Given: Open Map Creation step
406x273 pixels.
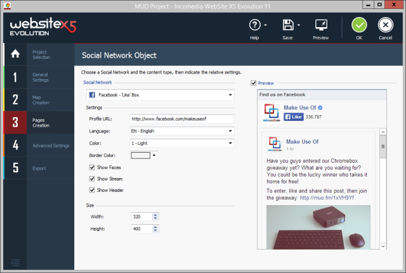Looking at the screenshot, I should coord(41,100).
